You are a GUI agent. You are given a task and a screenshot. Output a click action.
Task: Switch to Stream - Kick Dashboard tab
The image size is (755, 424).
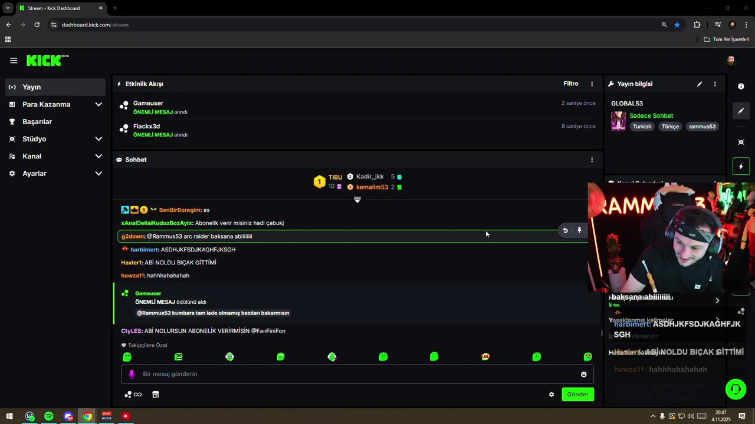[x=61, y=8]
